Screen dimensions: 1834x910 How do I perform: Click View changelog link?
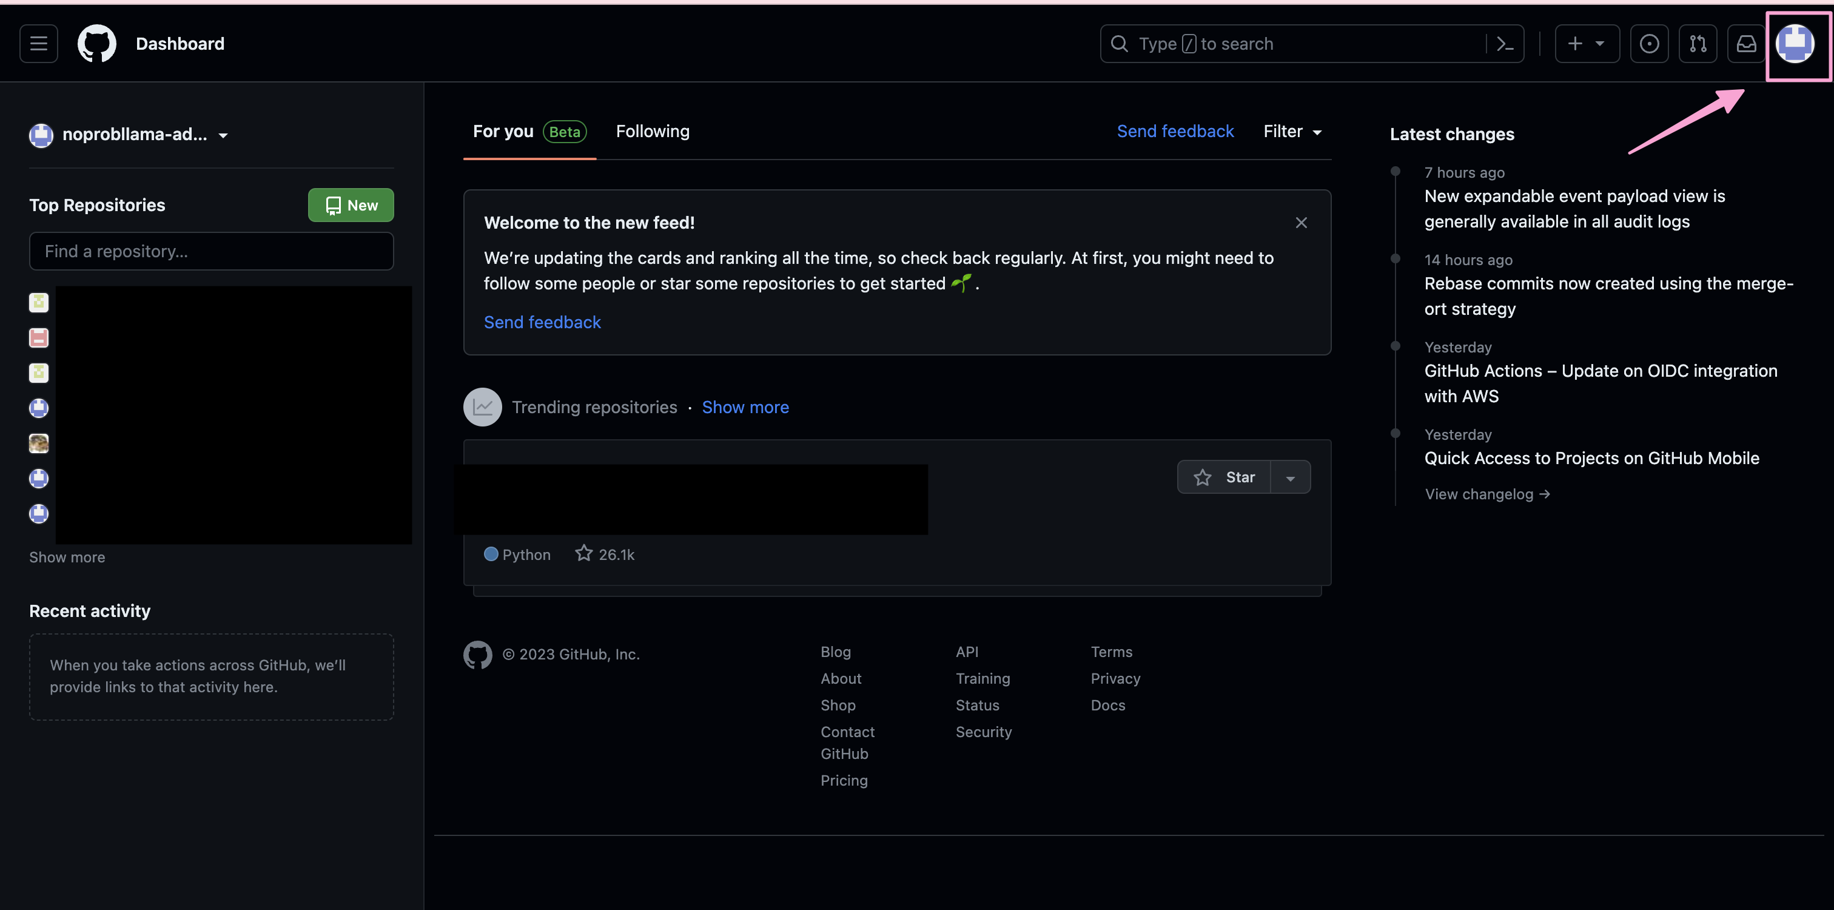coord(1486,493)
